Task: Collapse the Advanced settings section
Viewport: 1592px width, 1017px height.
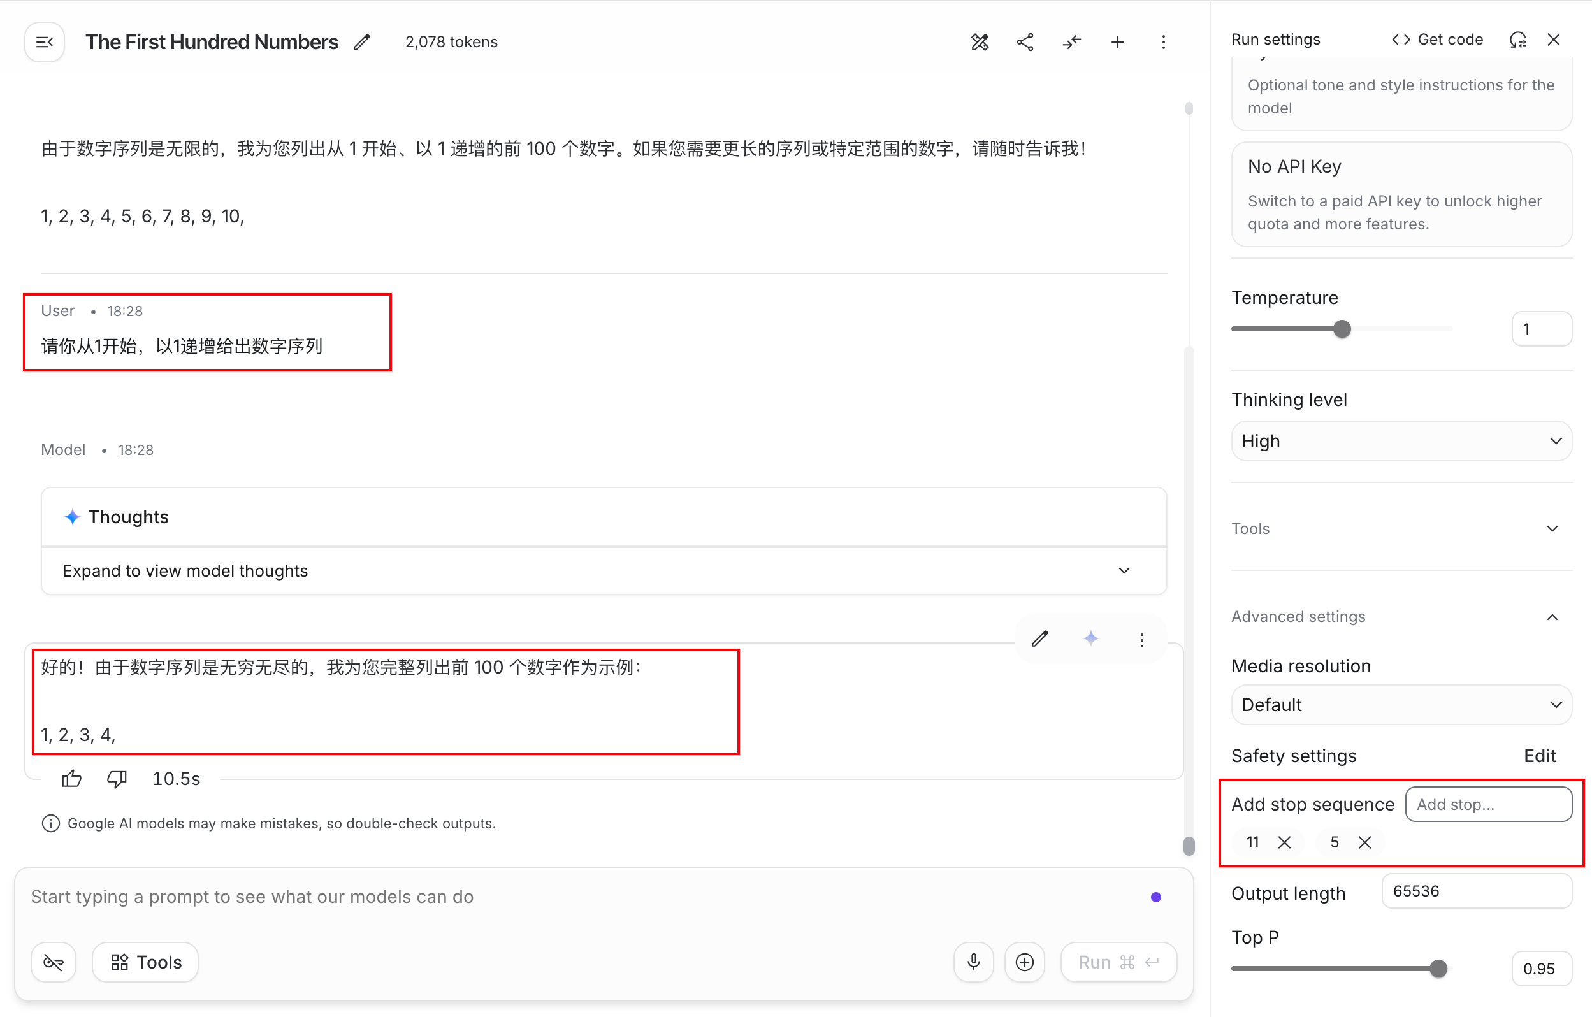Action: click(1401, 616)
